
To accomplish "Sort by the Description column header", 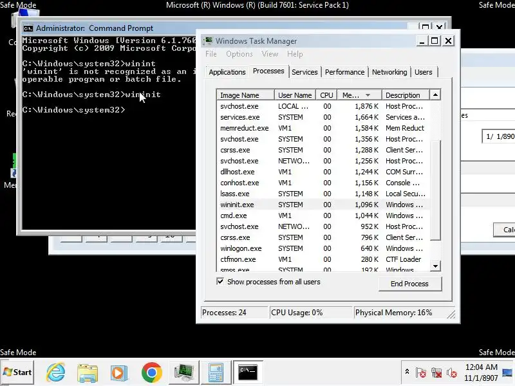I will [406, 95].
